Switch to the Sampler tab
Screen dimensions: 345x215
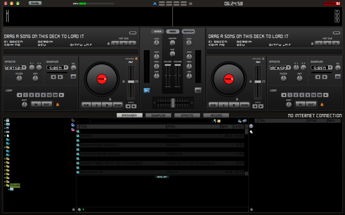click(x=158, y=116)
